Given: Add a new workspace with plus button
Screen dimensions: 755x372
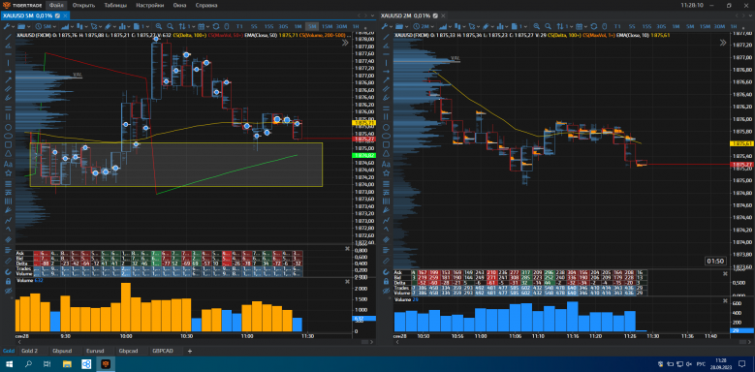Looking at the screenshot, I should (189, 351).
